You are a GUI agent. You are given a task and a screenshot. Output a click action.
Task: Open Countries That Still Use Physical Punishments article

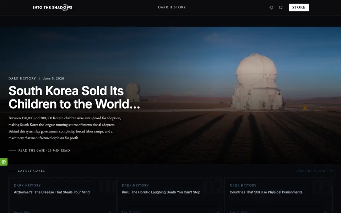(x=266, y=192)
